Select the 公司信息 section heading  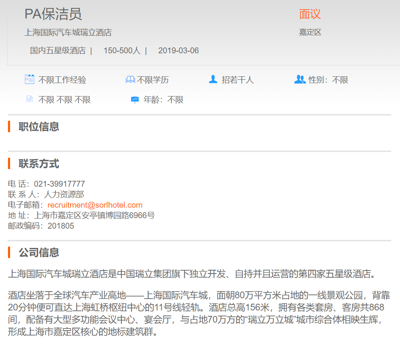(39, 253)
